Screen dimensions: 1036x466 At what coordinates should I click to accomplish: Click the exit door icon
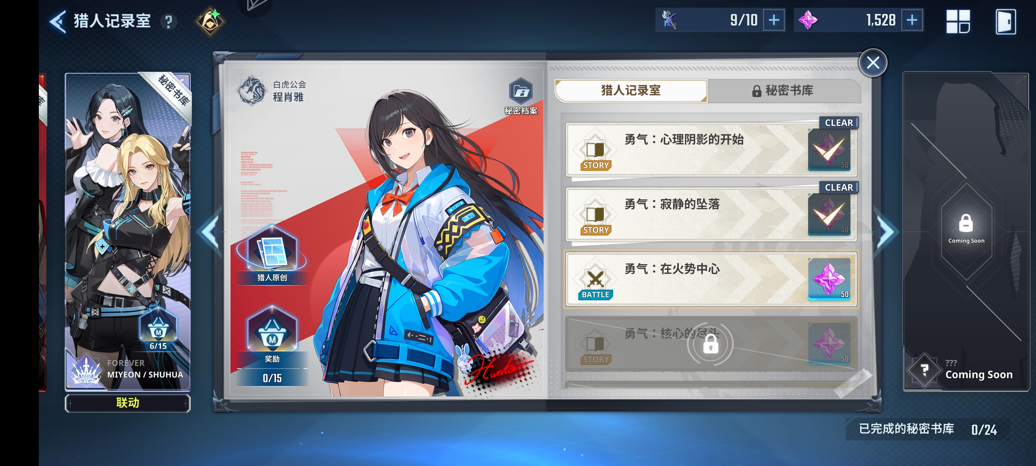pos(1005,22)
